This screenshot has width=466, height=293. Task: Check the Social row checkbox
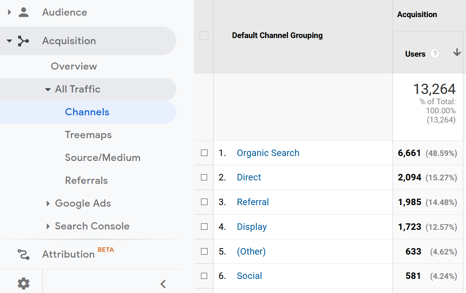[204, 276]
